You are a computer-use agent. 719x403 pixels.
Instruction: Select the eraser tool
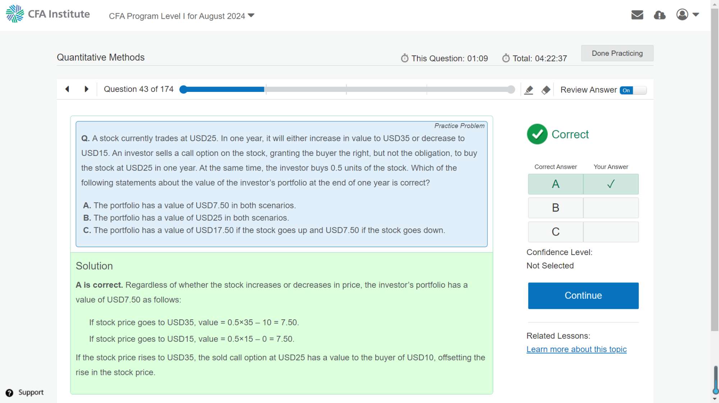[x=546, y=90]
